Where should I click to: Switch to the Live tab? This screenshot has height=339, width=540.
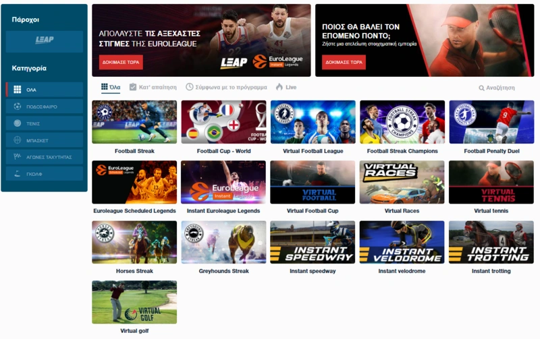click(286, 88)
